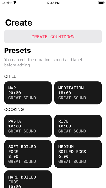Choose the Meditation preset card
Image resolution: width=106 pixels, height=188 pixels.
point(78,93)
